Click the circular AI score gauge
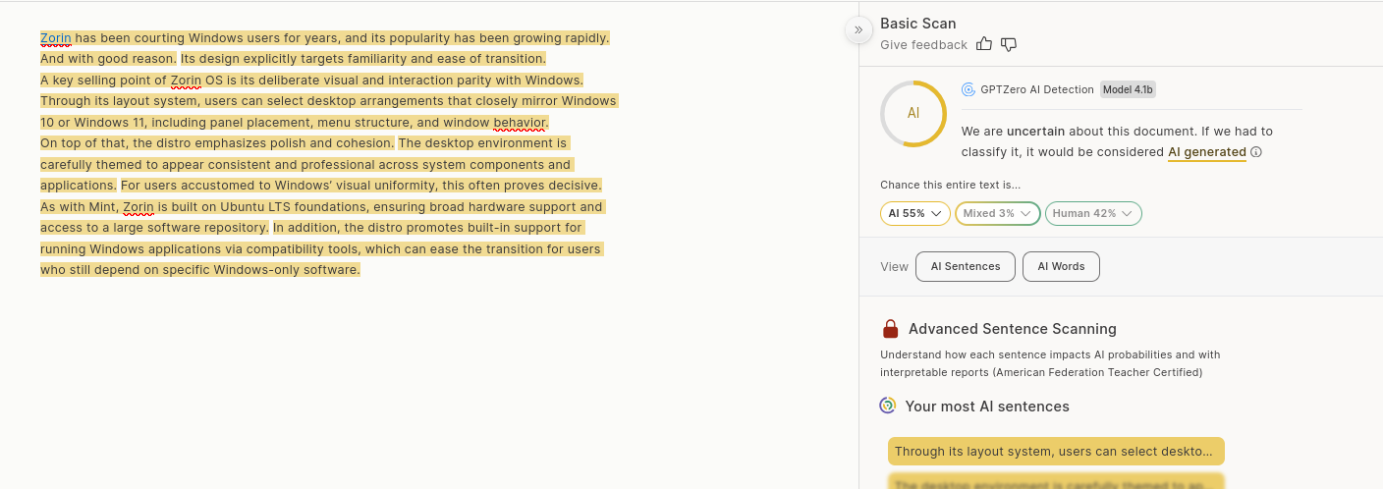Viewport: 1383px width, 489px height. (x=913, y=114)
